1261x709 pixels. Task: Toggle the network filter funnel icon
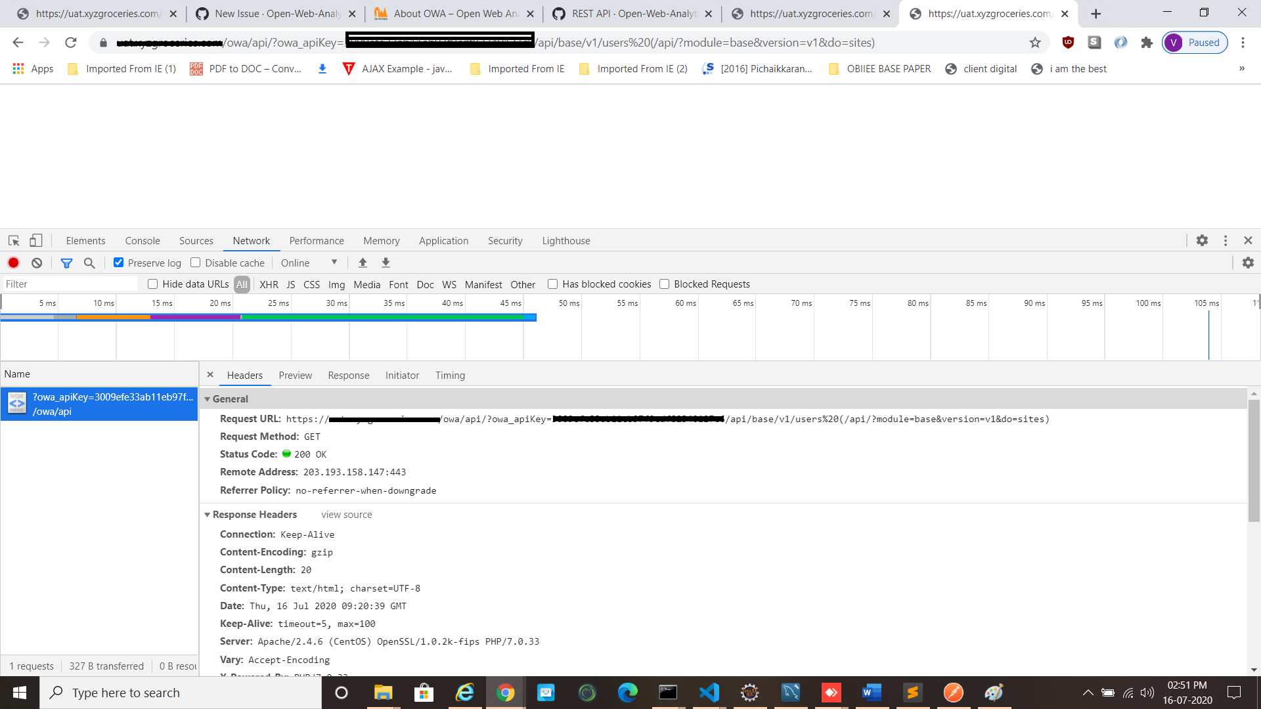(x=66, y=263)
